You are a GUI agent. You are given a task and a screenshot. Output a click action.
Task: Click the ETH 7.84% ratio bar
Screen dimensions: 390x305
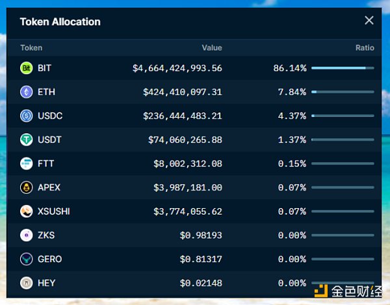[343, 92]
